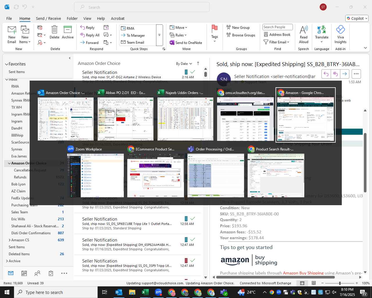This screenshot has width=372, height=298.
Task: Click the Read Aloud icon
Action: coord(304,34)
